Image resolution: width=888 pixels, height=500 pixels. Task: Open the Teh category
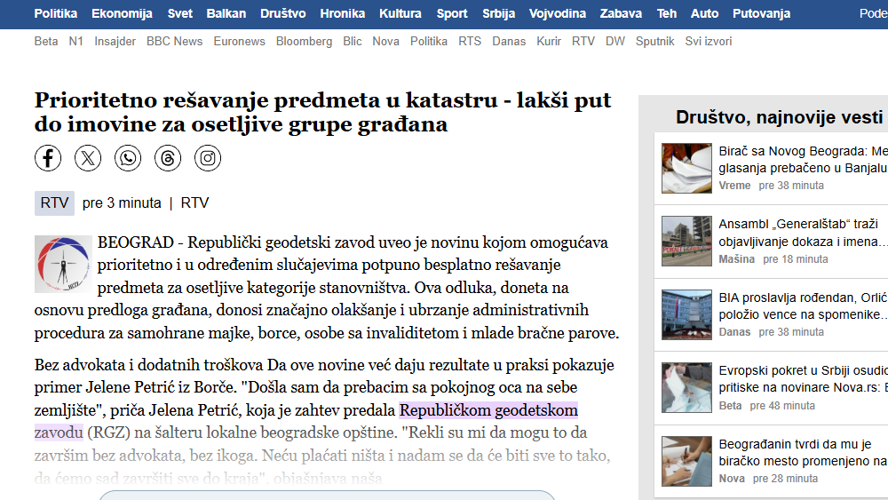[667, 13]
